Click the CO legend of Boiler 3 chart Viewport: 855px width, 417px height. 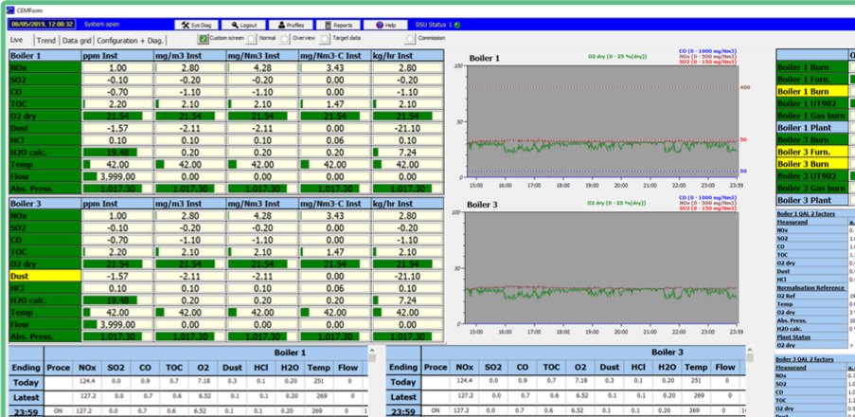coord(707,197)
